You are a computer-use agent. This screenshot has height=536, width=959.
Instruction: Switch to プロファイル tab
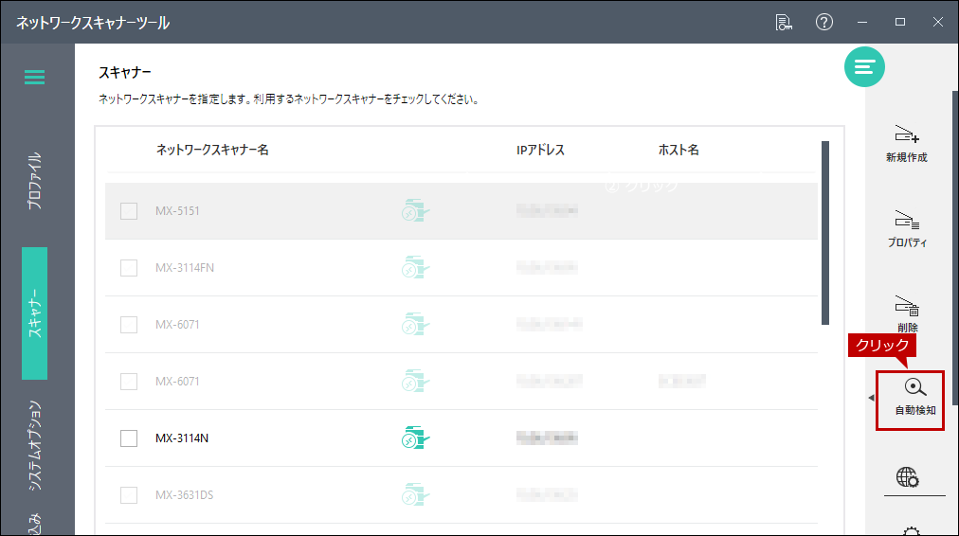34,180
